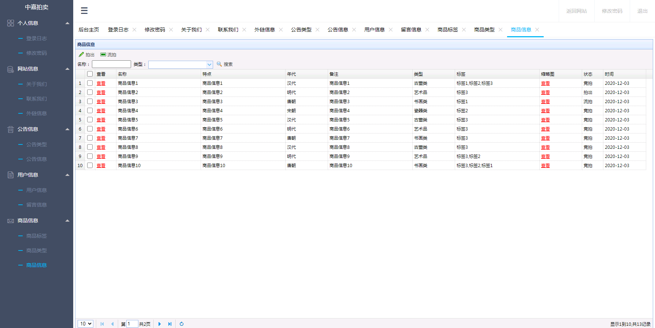The width and height of the screenshot is (655, 328).
Task: Click the 拍出 pencil toolbar button
Action: 87,54
